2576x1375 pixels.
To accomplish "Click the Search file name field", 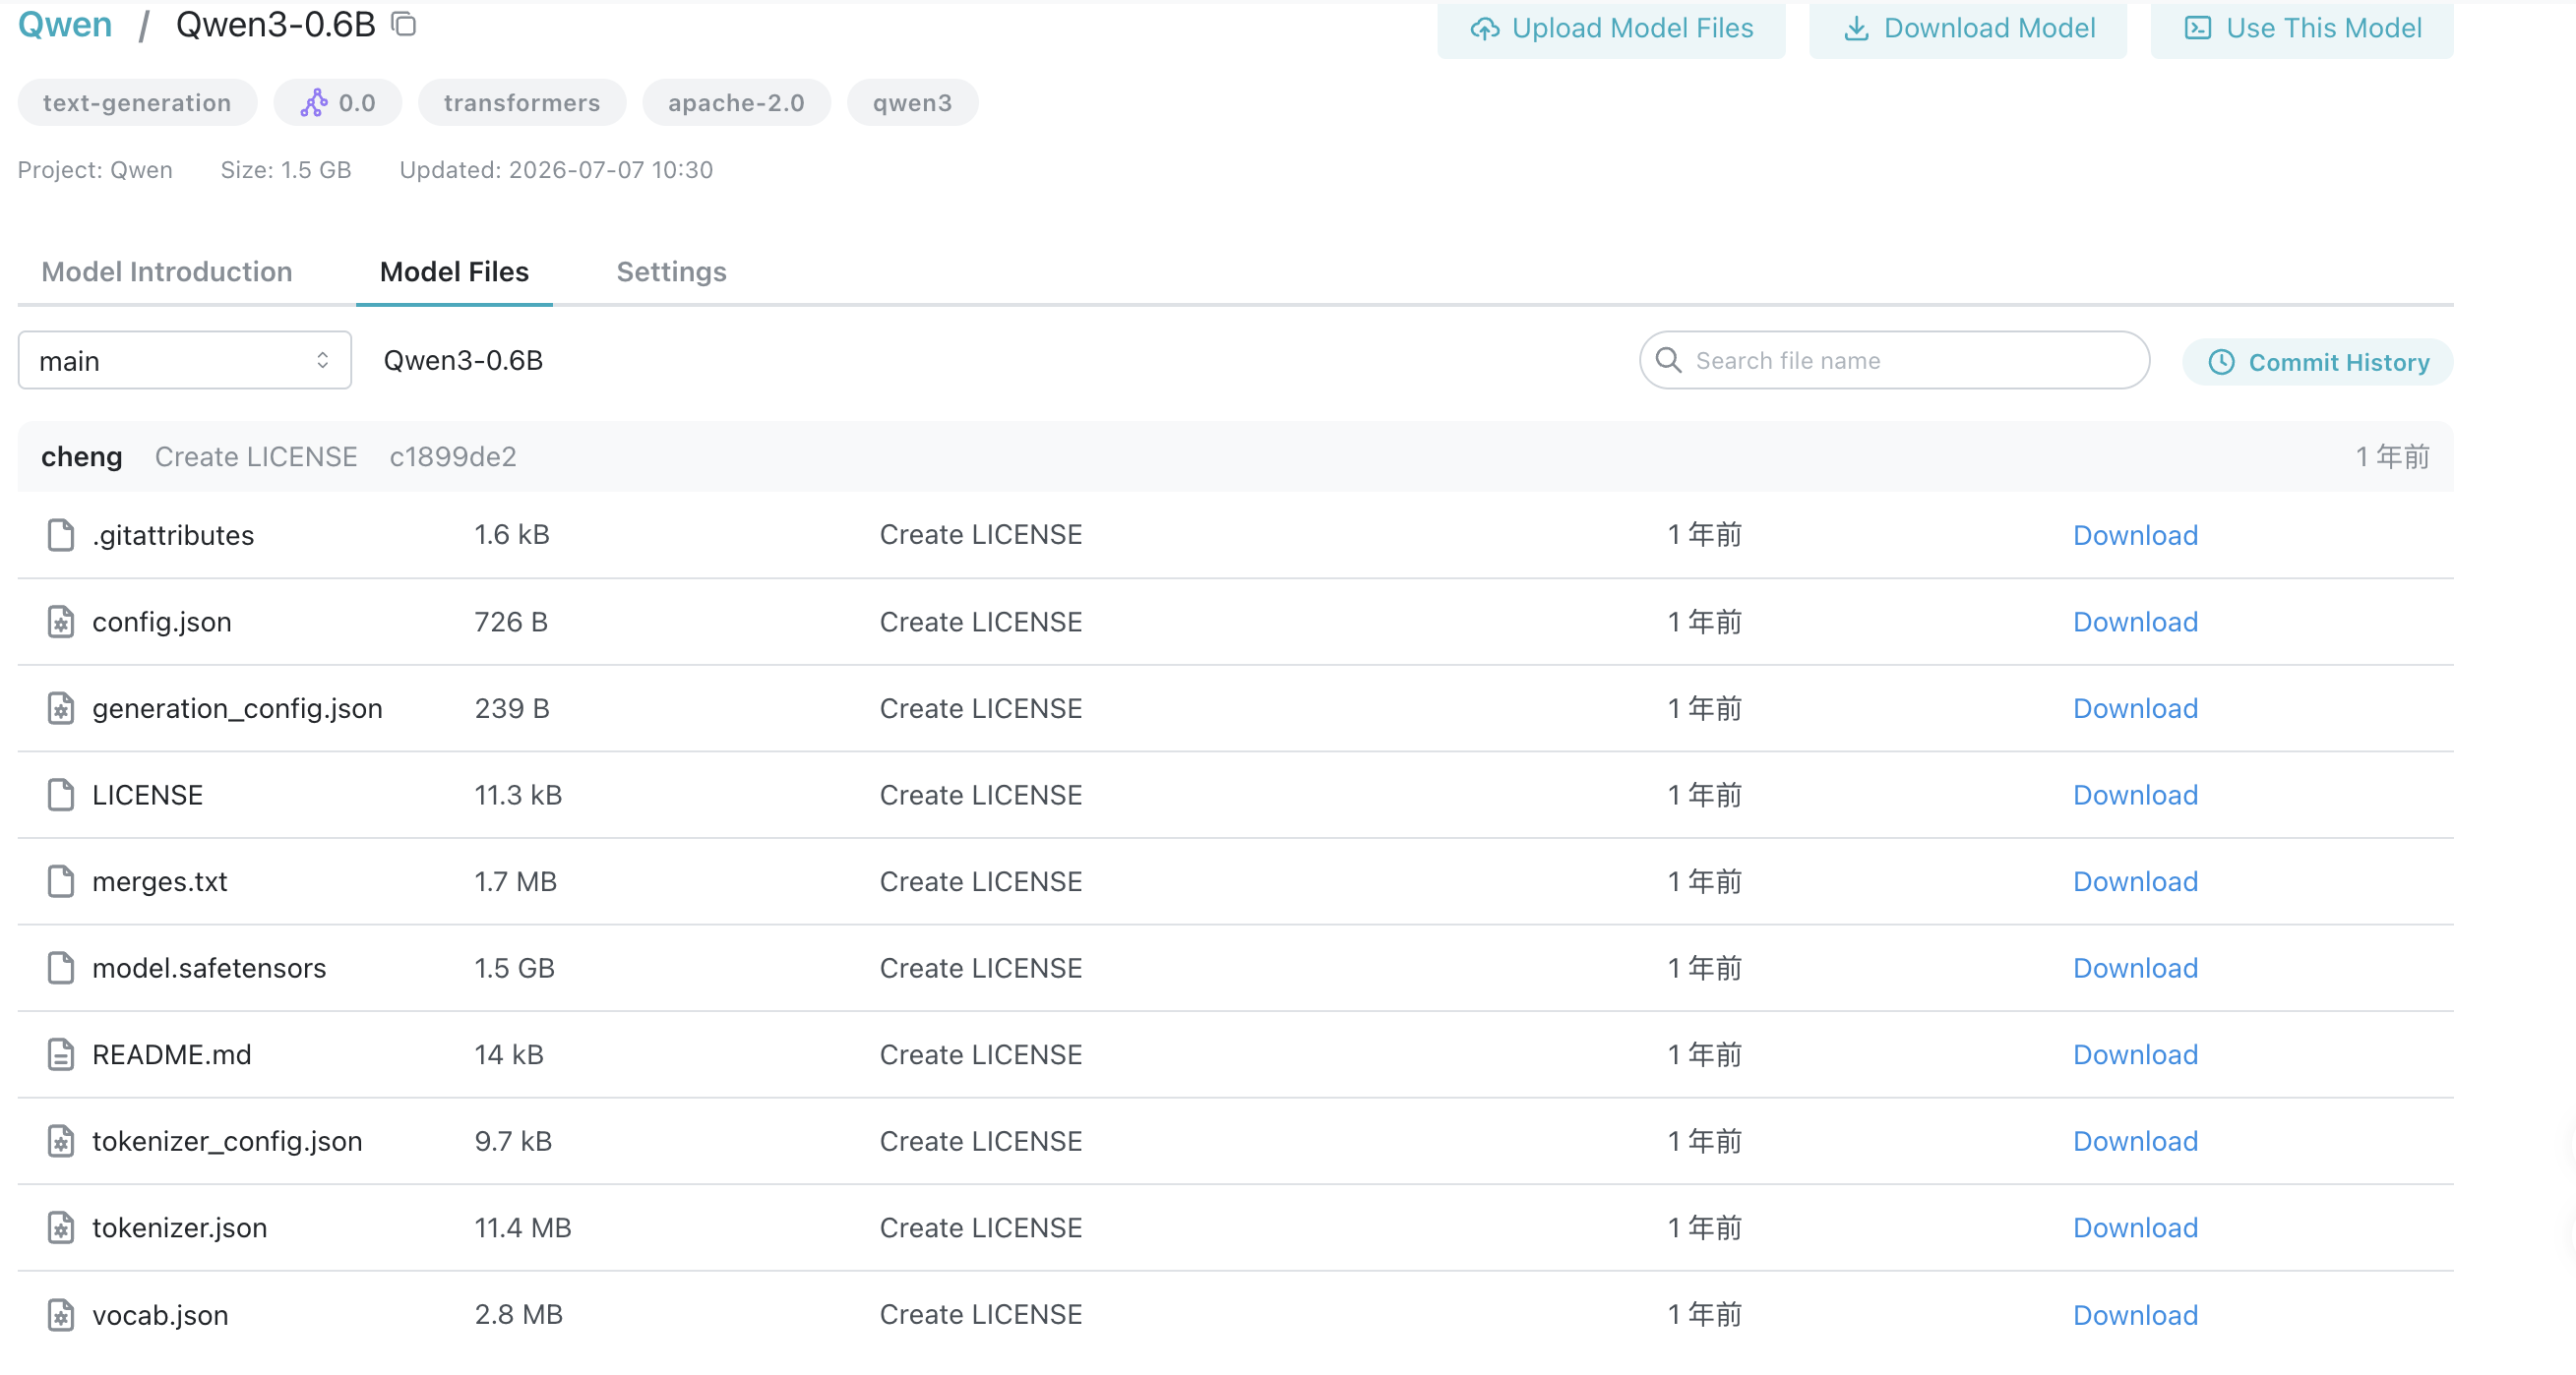I will (1894, 360).
